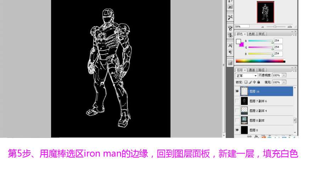
Task: Open the Character panel 'A' icon
Action: coord(230,46)
